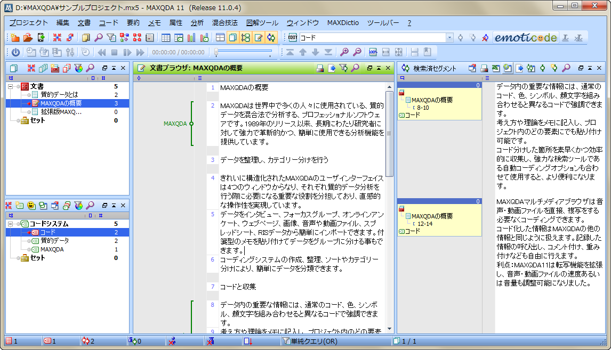
Task: Collapse the 文書 root tree node
Action: click(x=11, y=86)
